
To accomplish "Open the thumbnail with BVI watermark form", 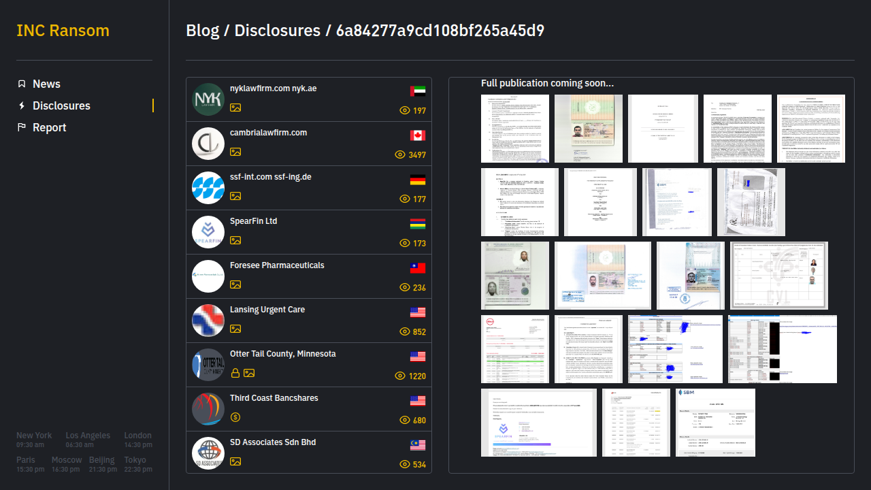I will click(x=779, y=276).
